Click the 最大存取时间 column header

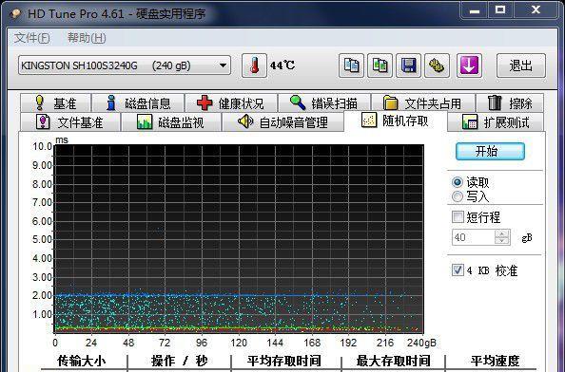tap(393, 361)
